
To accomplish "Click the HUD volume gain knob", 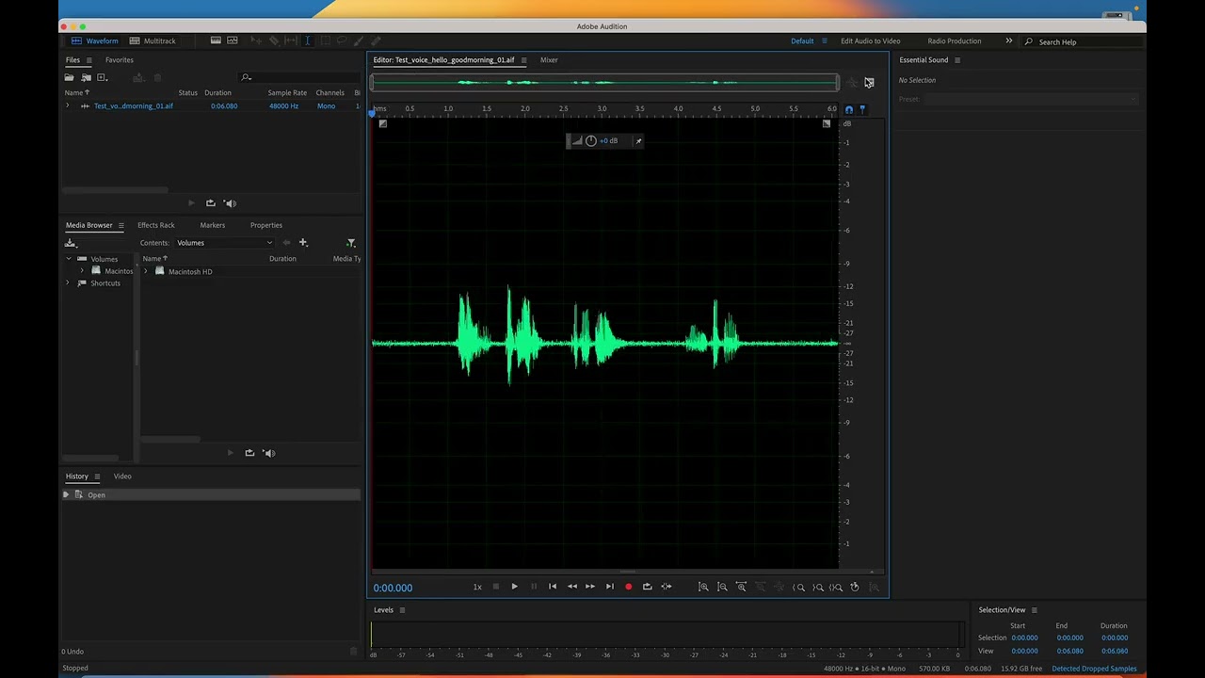I will [x=590, y=141].
